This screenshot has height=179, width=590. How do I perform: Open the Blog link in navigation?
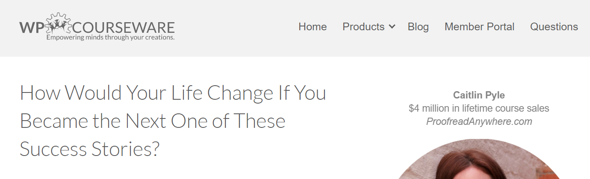418,27
